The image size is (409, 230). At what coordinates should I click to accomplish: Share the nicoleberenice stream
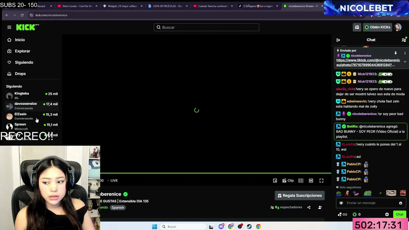[x=309, y=207]
